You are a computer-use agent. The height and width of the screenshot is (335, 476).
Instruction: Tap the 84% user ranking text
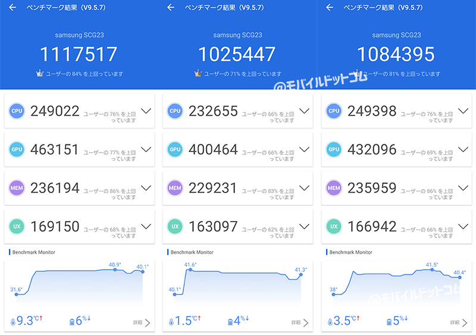tap(84, 74)
